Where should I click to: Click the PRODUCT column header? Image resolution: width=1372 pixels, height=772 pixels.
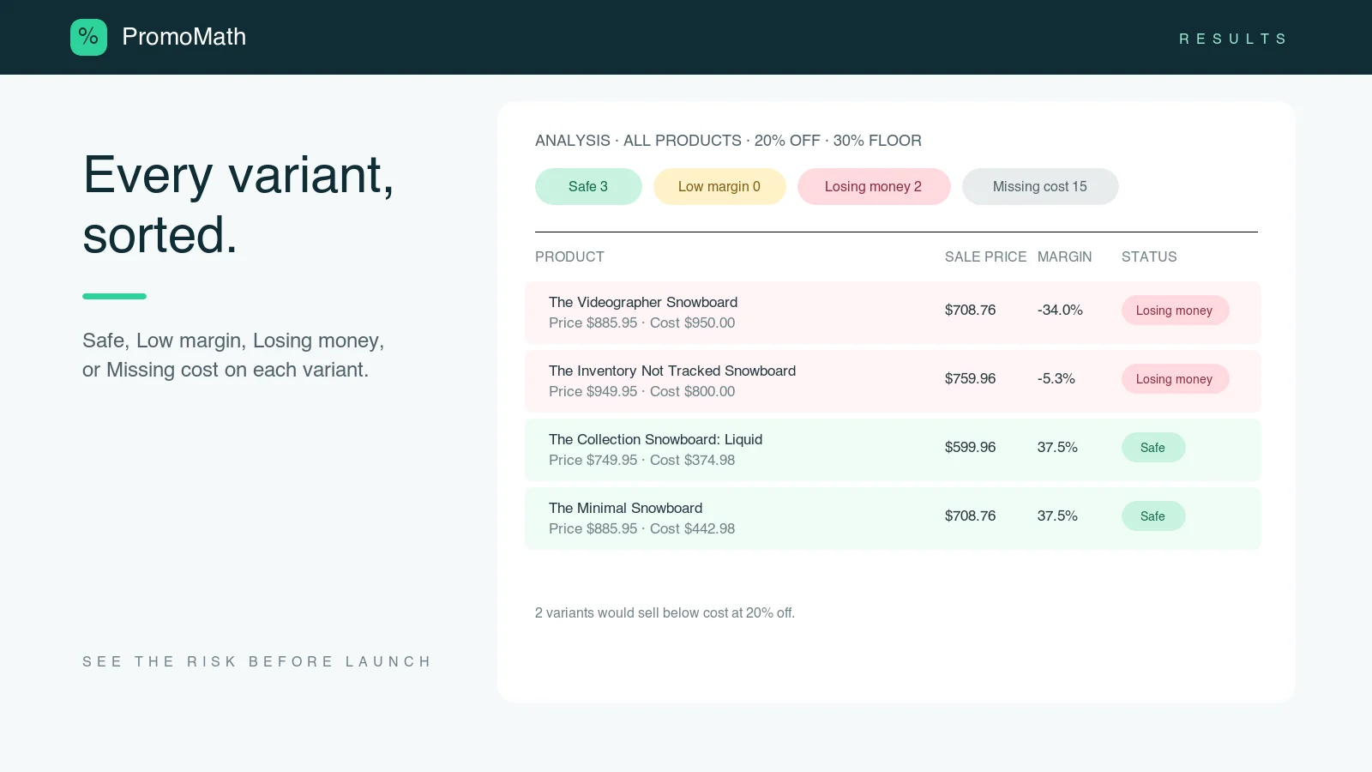pyautogui.click(x=569, y=256)
